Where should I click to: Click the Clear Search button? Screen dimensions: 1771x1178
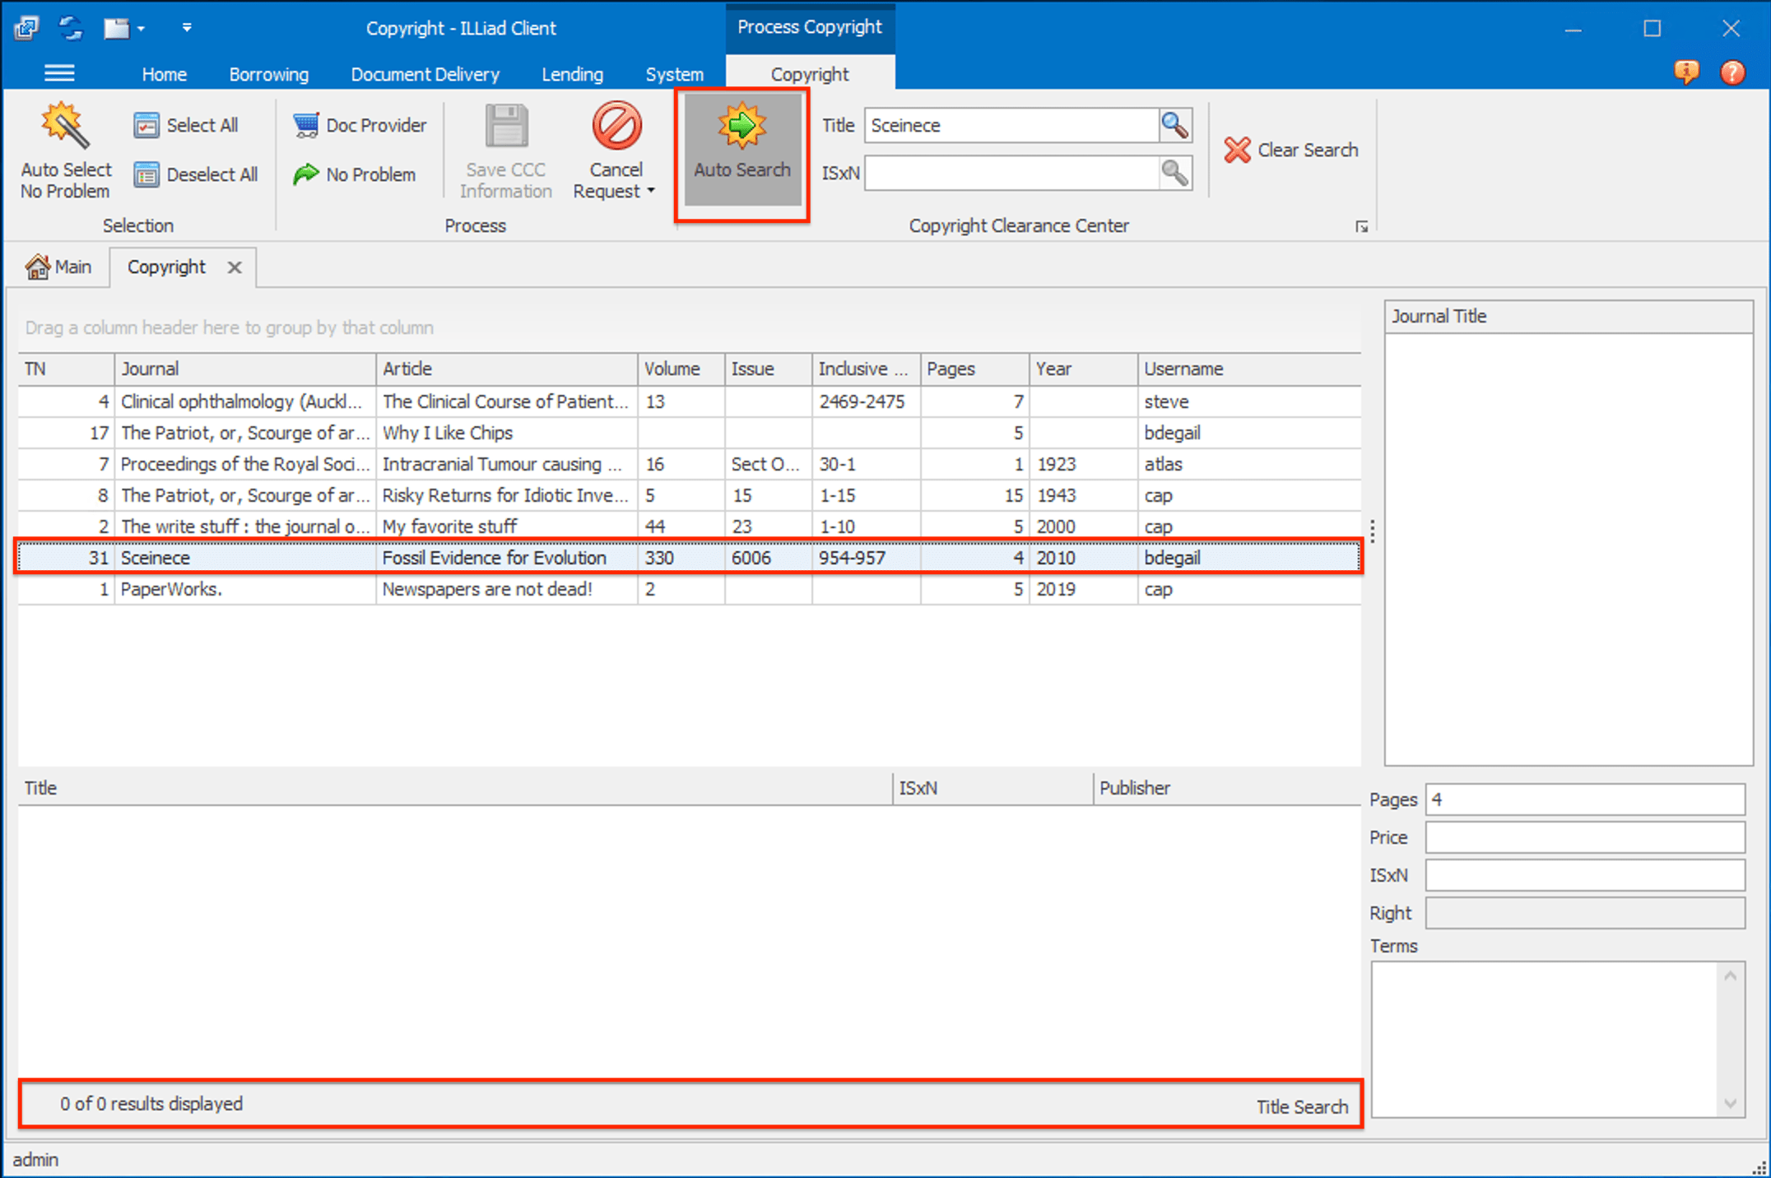tap(1290, 150)
